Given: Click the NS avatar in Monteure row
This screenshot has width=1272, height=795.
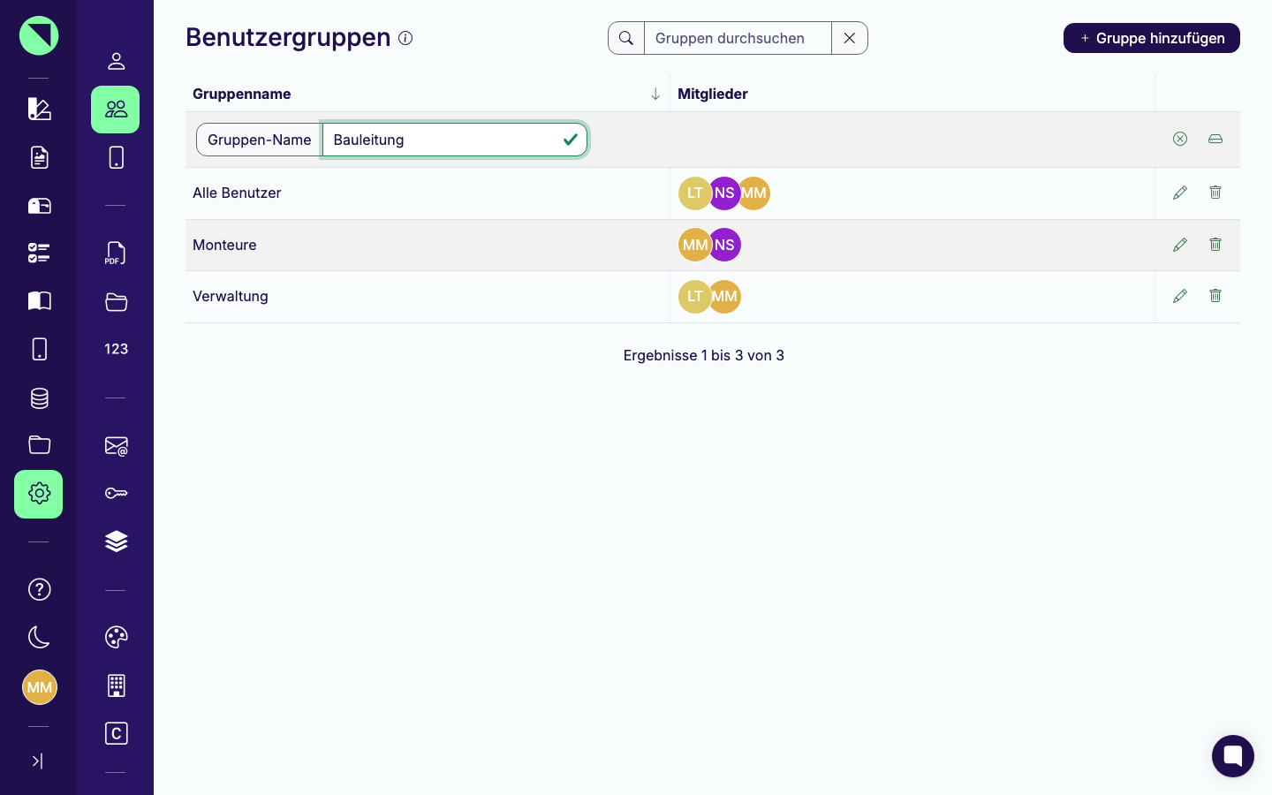Looking at the screenshot, I should pos(725,246).
